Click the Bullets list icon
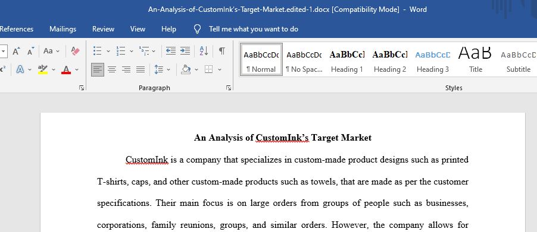The width and height of the screenshot is (537, 232). pyautogui.click(x=98, y=51)
